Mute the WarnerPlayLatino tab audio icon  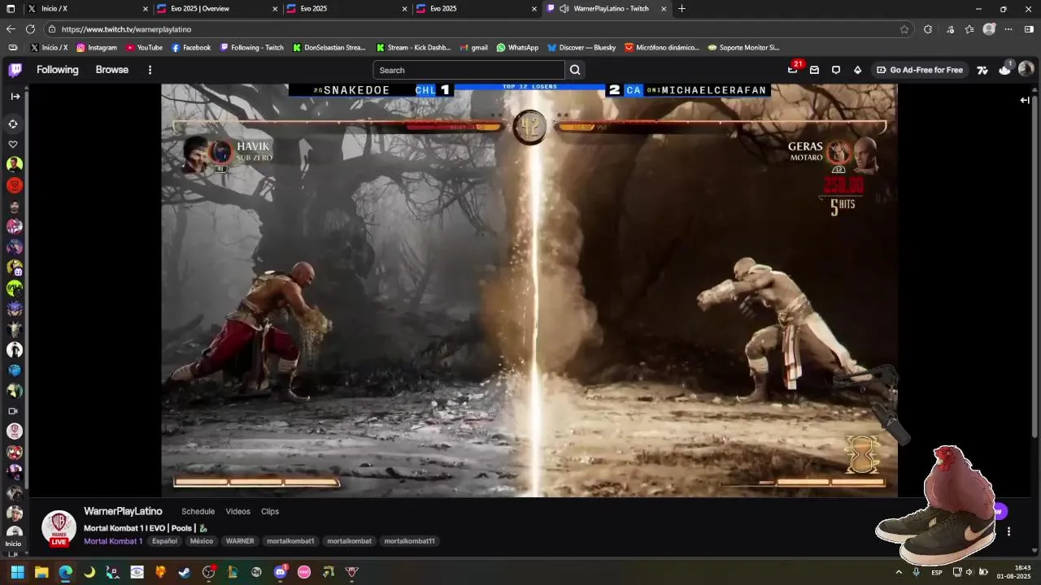564,9
